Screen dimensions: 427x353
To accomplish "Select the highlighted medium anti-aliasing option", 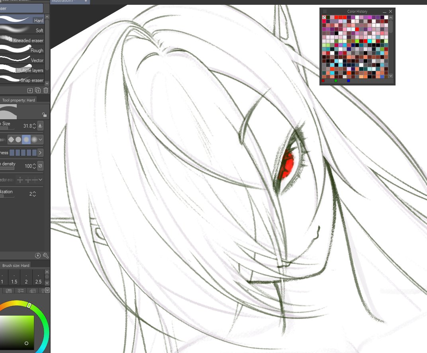I will [x=26, y=140].
